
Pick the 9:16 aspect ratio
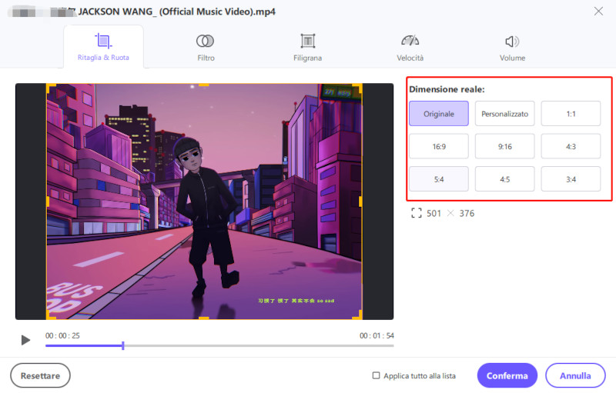click(x=504, y=146)
